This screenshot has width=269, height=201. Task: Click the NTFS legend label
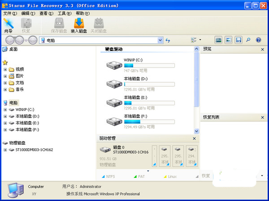pyautogui.click(x=110, y=176)
